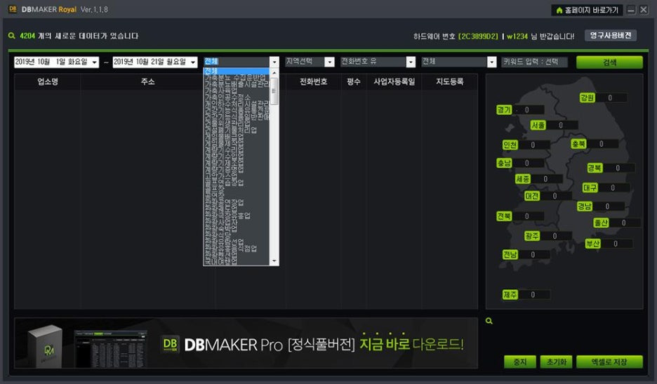Select the 인천 region tag on map

coord(510,145)
